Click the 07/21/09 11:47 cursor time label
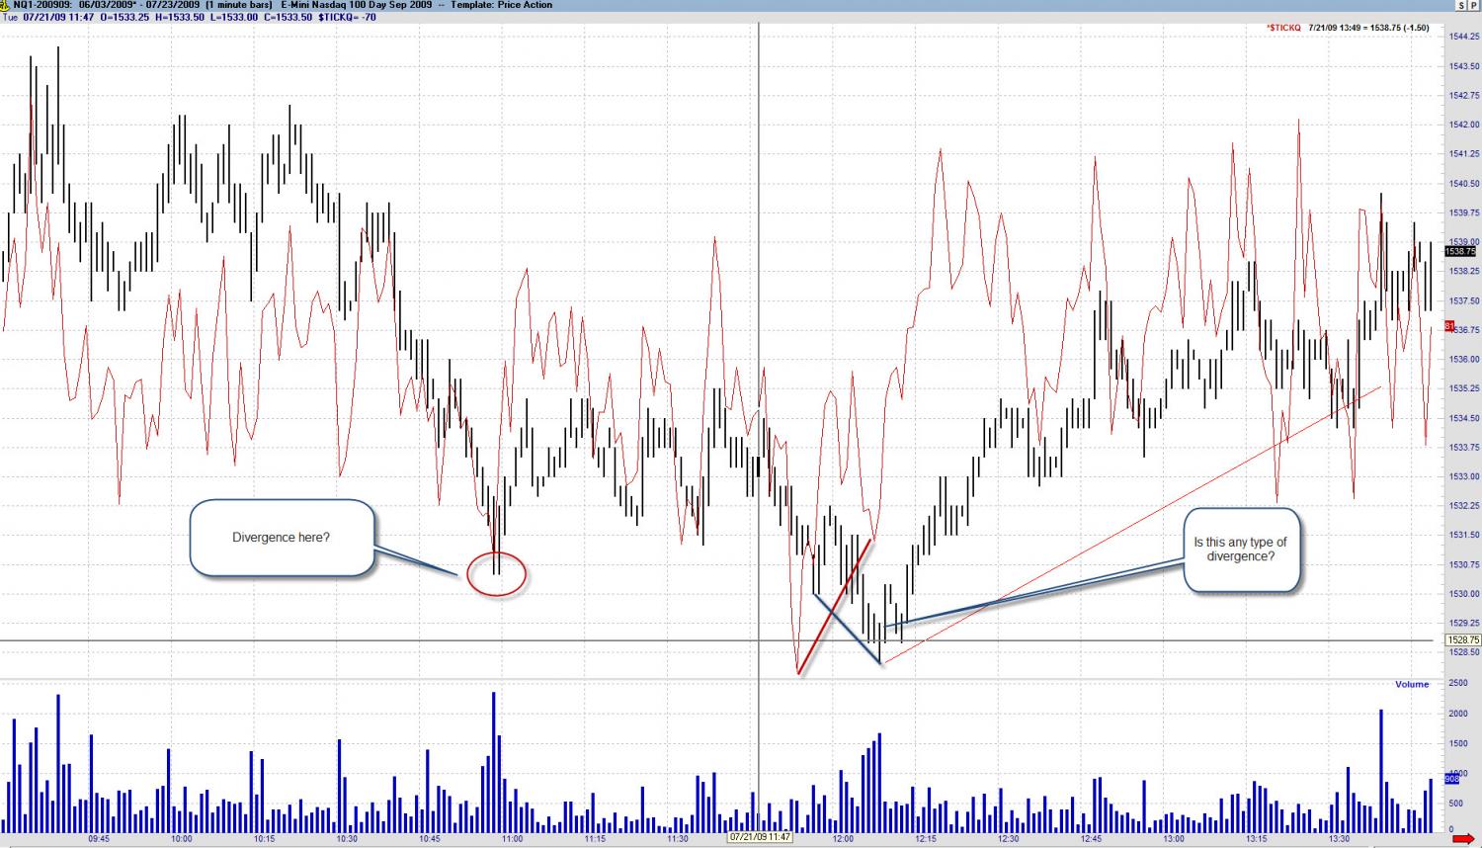 pos(760,837)
